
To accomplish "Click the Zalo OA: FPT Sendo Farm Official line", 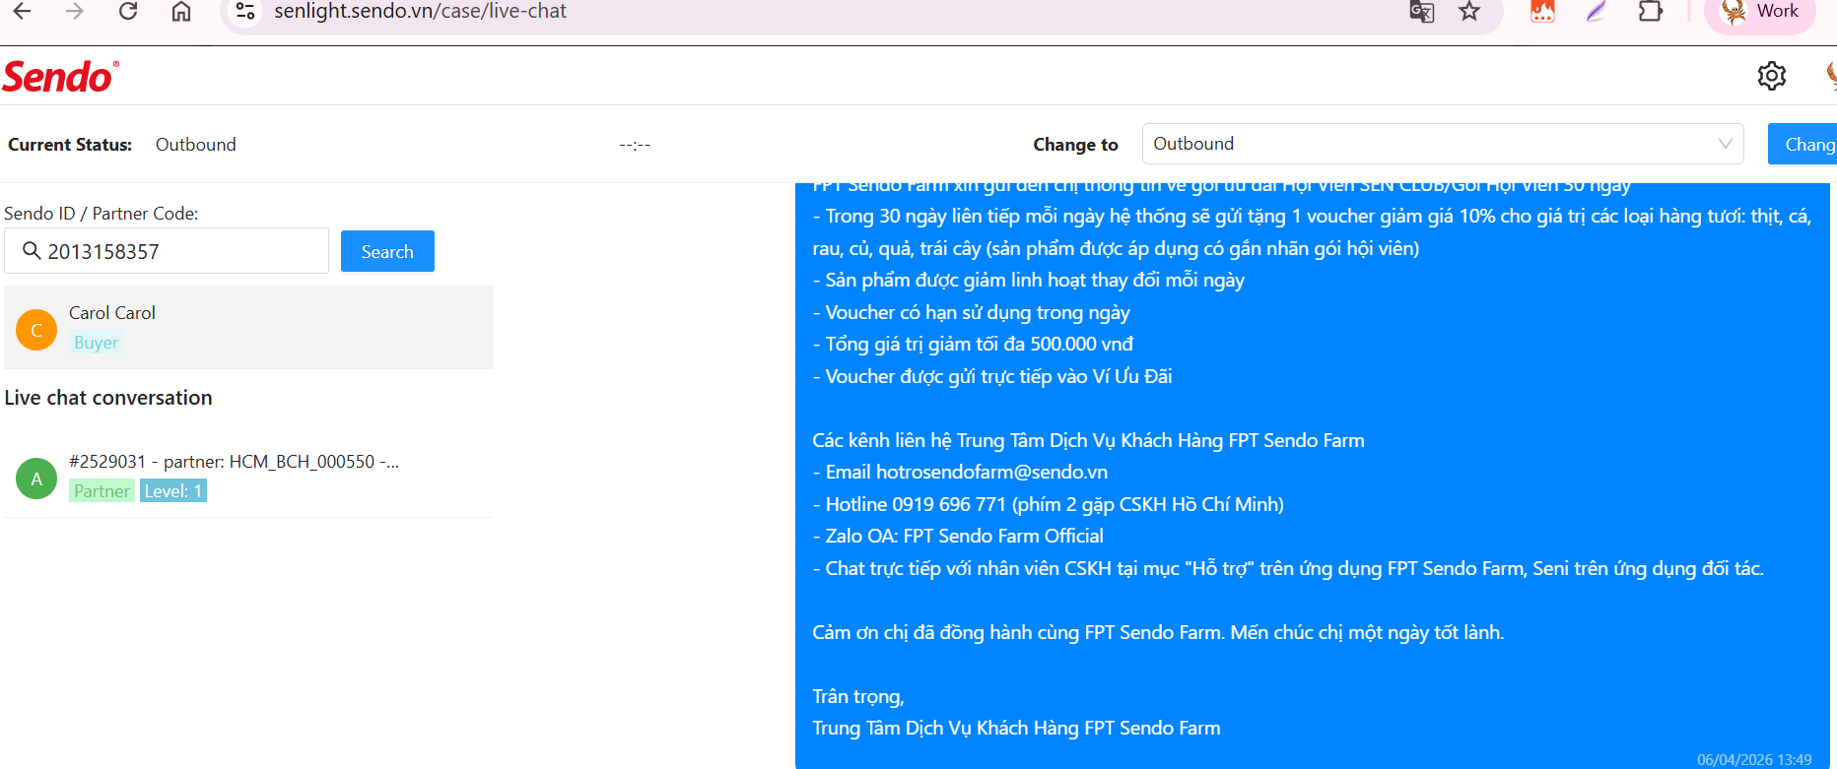I will [958, 537].
